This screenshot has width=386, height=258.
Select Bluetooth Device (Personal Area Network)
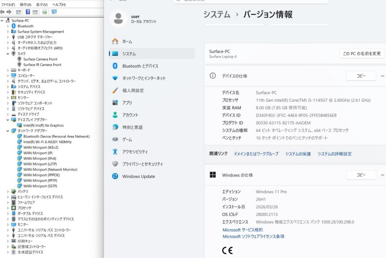56,136
